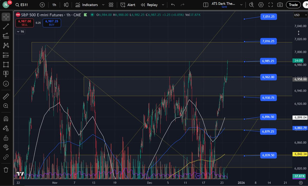Toggle stay in drawing mode pencil-lock
308x186 pixels.
coord(6,128)
